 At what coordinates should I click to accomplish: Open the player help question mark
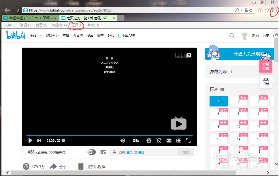pyautogui.click(x=189, y=55)
